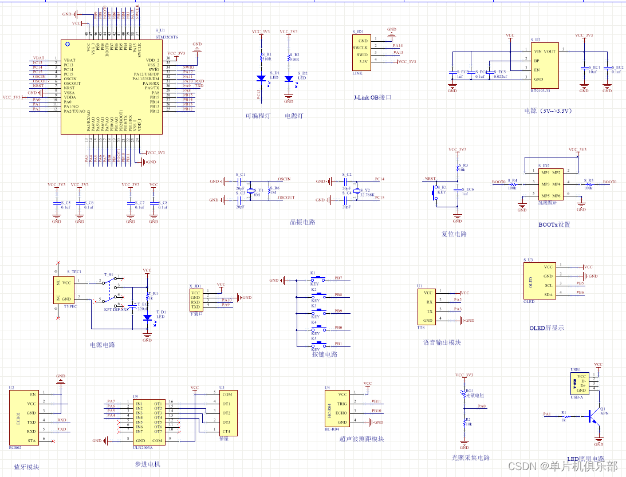
Task: Select the S_TEC1 TYPEC connector
Action: [64, 290]
